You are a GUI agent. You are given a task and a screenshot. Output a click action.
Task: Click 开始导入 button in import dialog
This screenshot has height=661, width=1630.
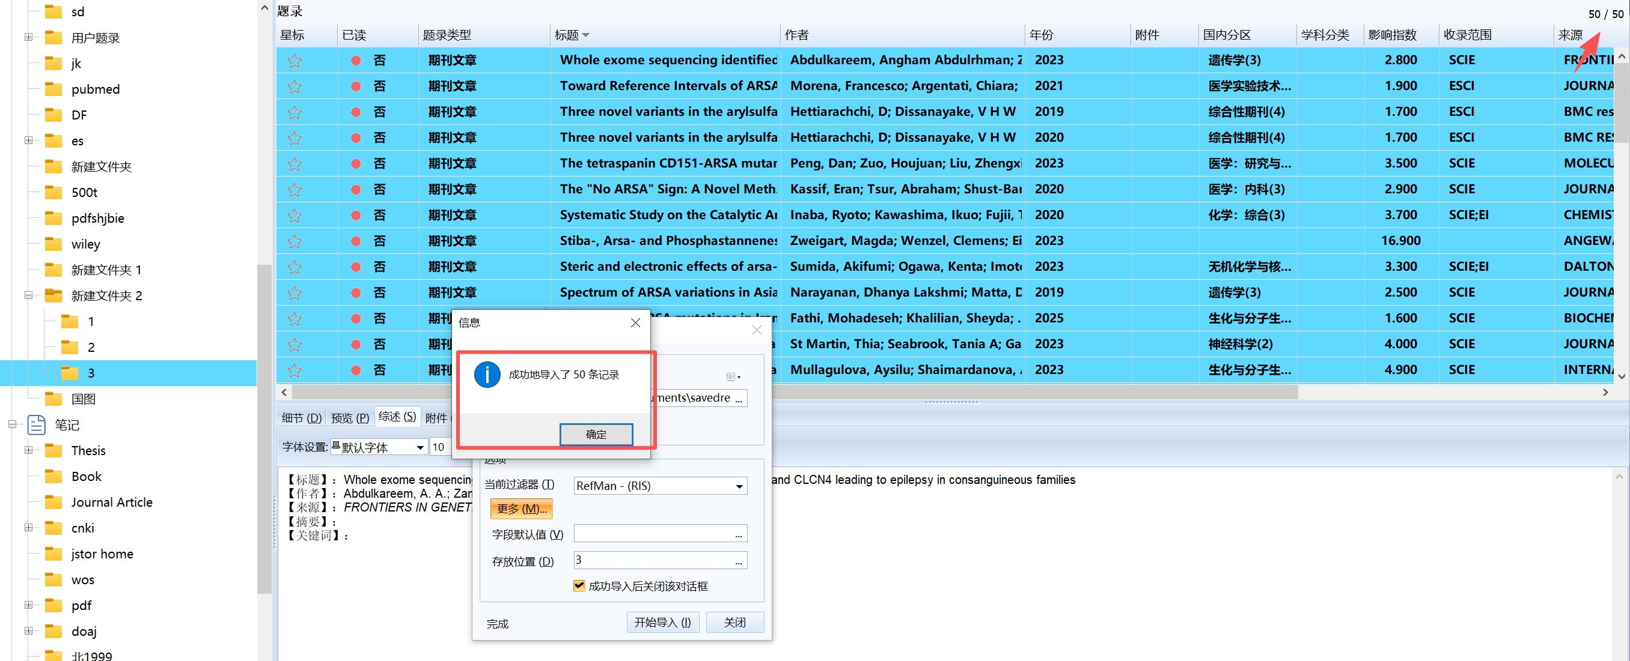point(662,622)
